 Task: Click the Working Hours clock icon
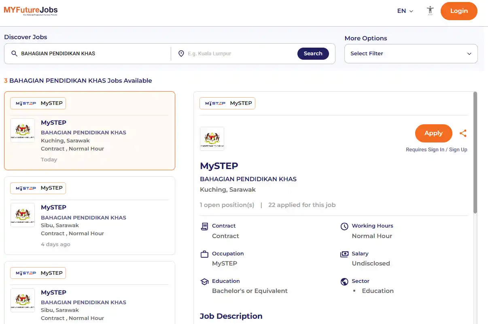(344, 226)
